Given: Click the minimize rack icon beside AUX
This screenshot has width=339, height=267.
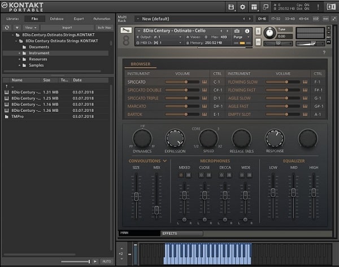Looking at the screenshot, I should click(x=334, y=19).
